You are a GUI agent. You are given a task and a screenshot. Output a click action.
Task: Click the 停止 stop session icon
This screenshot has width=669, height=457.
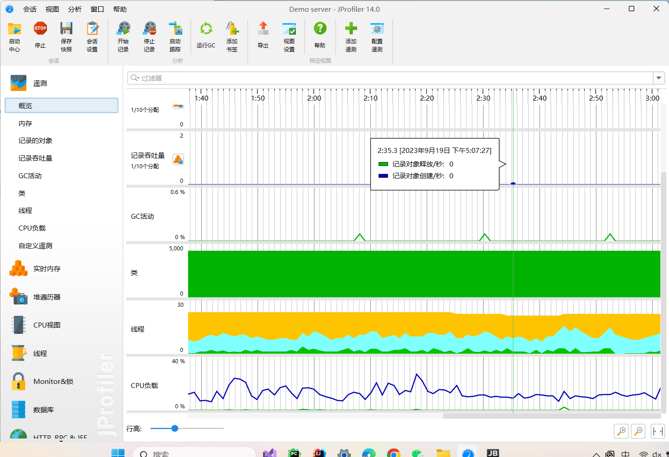coord(40,35)
